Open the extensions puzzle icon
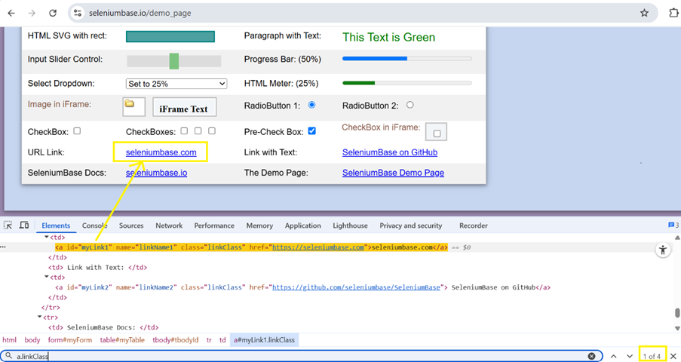 tap(673, 13)
